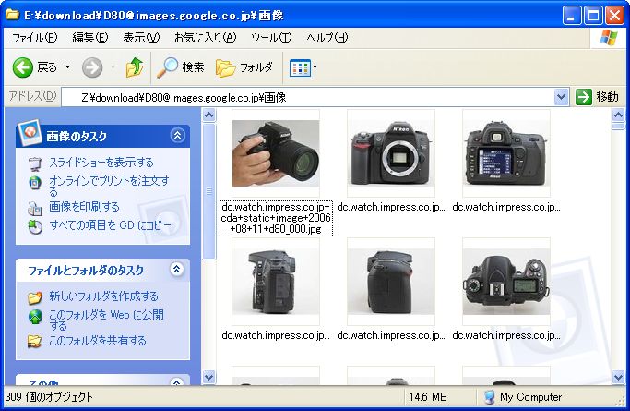Screen dimensions: 630x411
Task: Click スライドショーを表示する link
Action: [101, 163]
